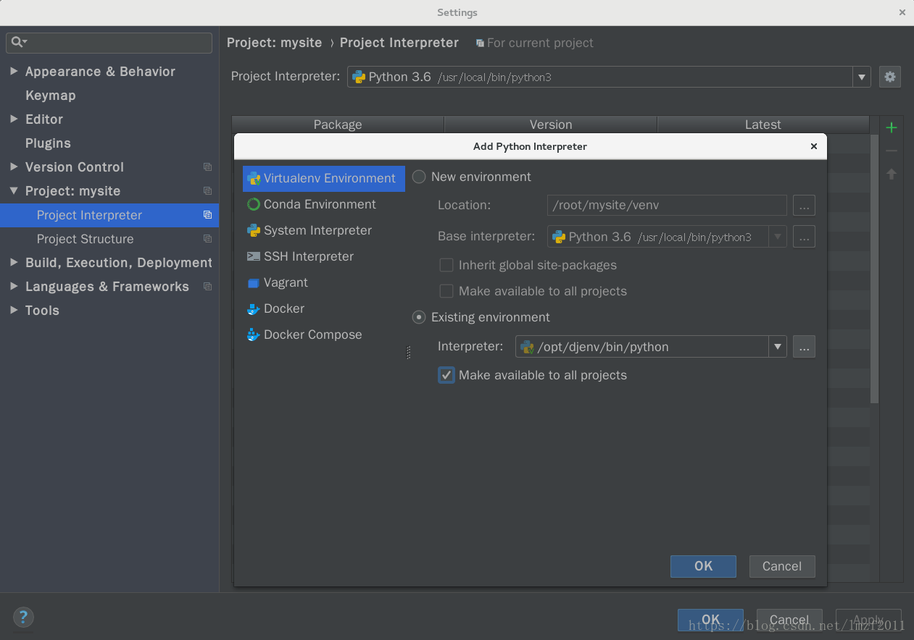Click the Settings window Cancel button
The width and height of the screenshot is (914, 640).
(789, 620)
